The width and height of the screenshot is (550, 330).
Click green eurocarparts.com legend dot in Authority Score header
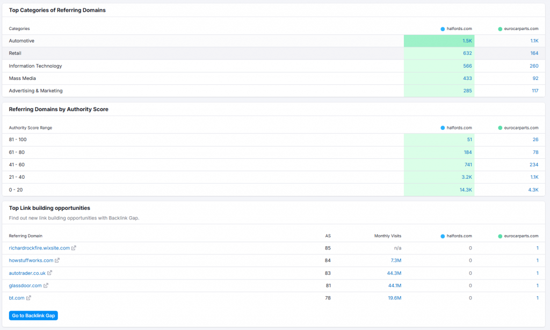pos(500,128)
